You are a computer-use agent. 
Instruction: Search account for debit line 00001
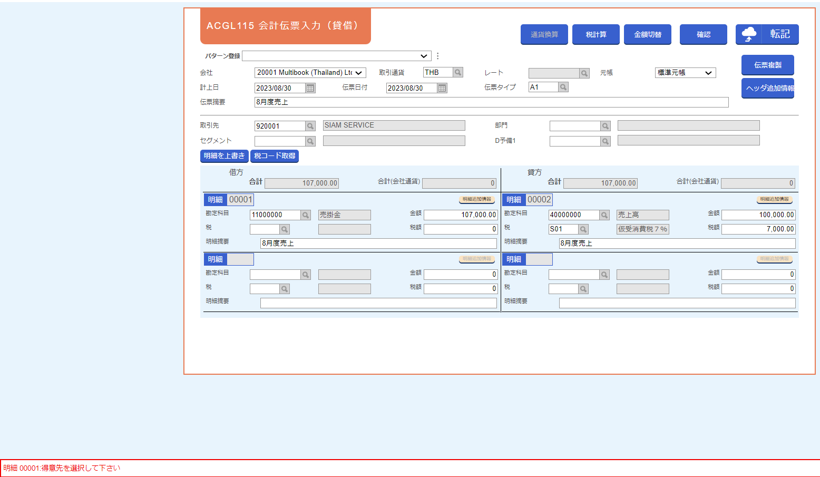(306, 215)
